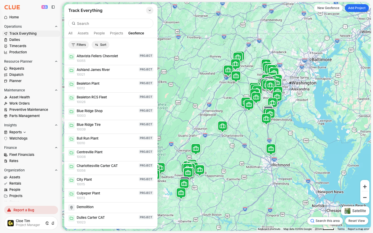Click the project marker north of Richmond

[x=271, y=149]
